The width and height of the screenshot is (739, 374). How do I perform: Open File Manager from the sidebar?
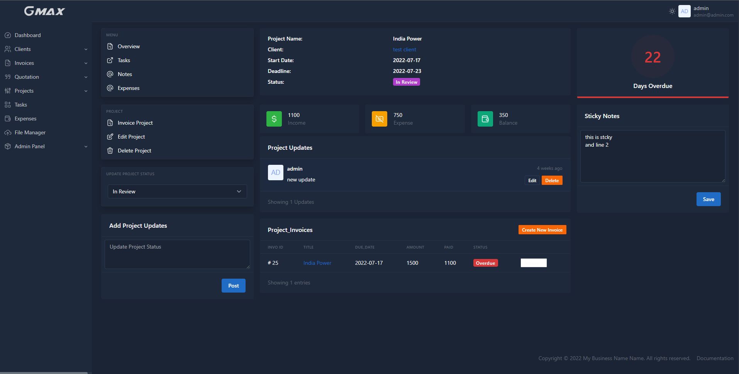pyautogui.click(x=30, y=132)
